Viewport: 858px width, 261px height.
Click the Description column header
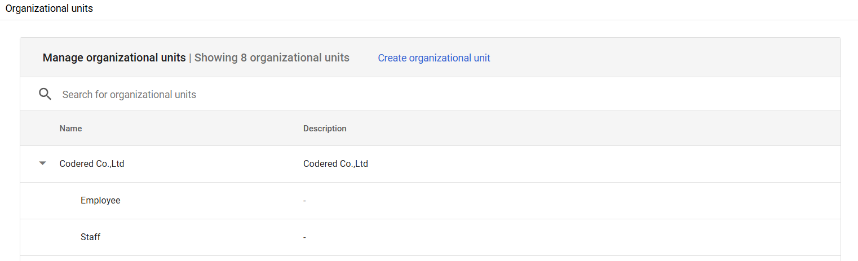click(325, 129)
